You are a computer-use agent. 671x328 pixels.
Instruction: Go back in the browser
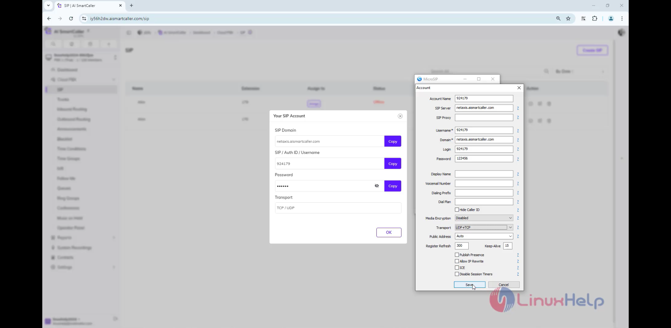(x=49, y=18)
